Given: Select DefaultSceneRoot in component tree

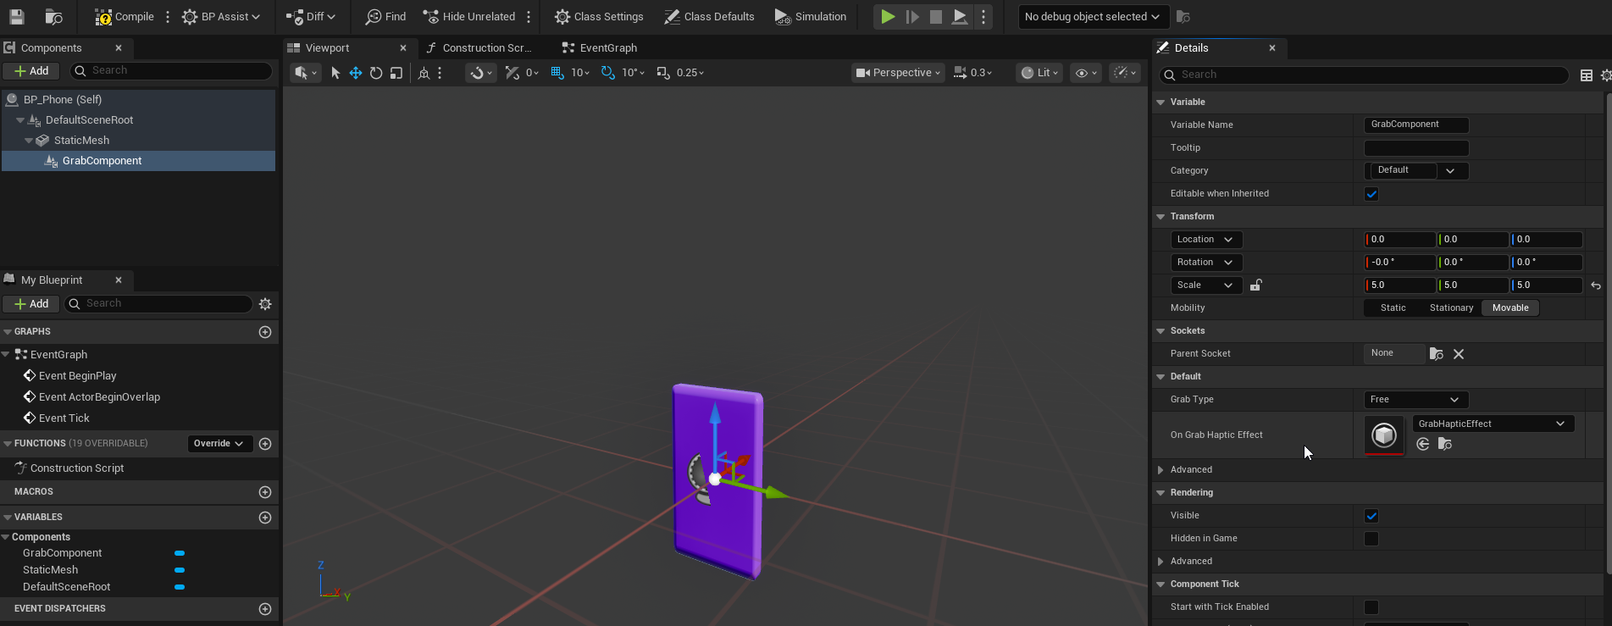Looking at the screenshot, I should point(89,120).
